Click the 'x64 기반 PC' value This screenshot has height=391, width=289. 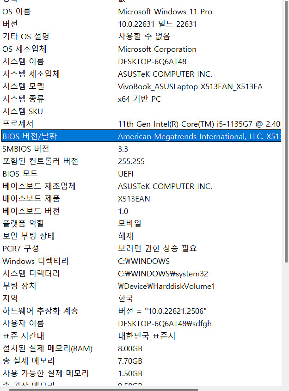(x=139, y=99)
